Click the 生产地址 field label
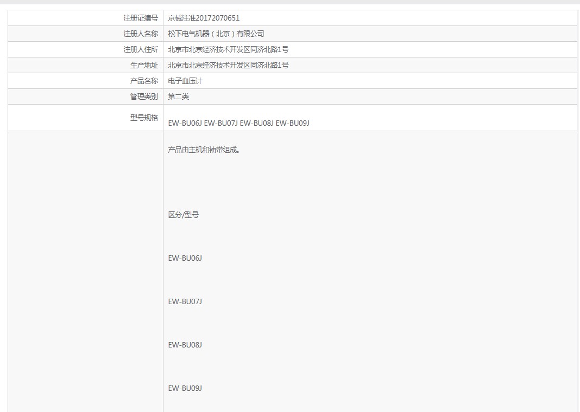This screenshot has height=412, width=580. pos(144,66)
